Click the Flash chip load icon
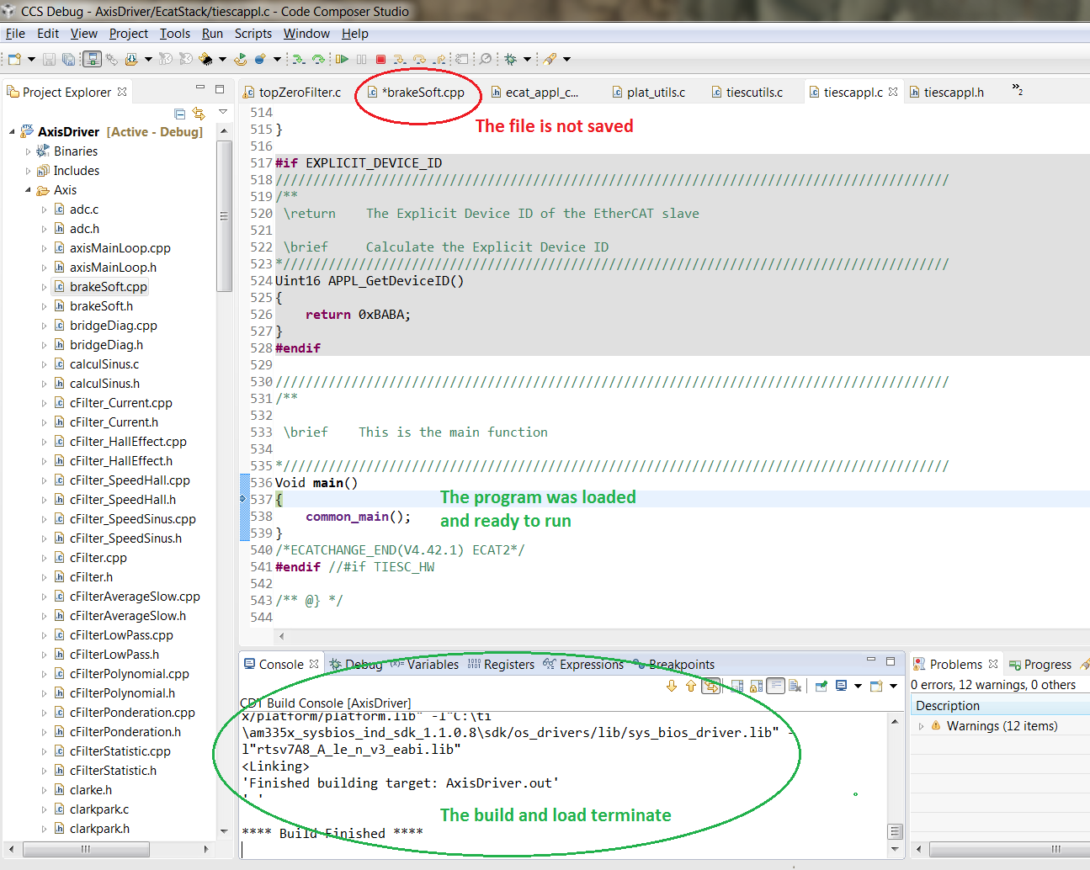 (x=205, y=59)
